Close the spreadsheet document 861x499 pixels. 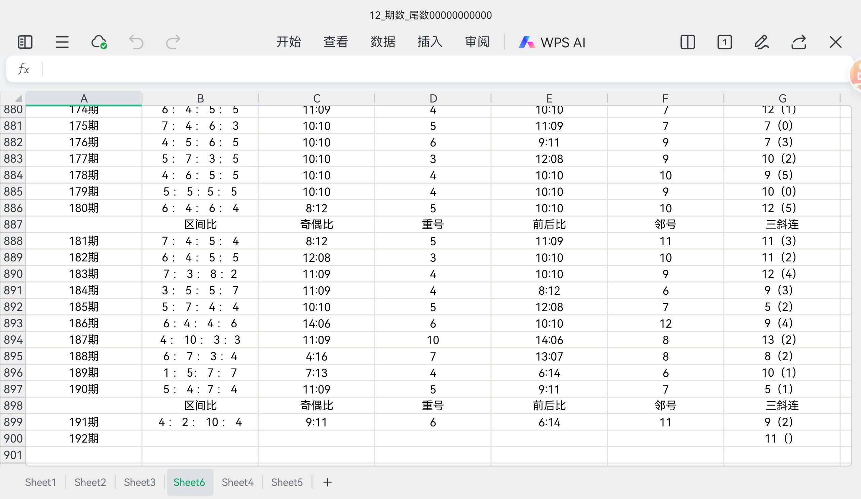coord(836,42)
